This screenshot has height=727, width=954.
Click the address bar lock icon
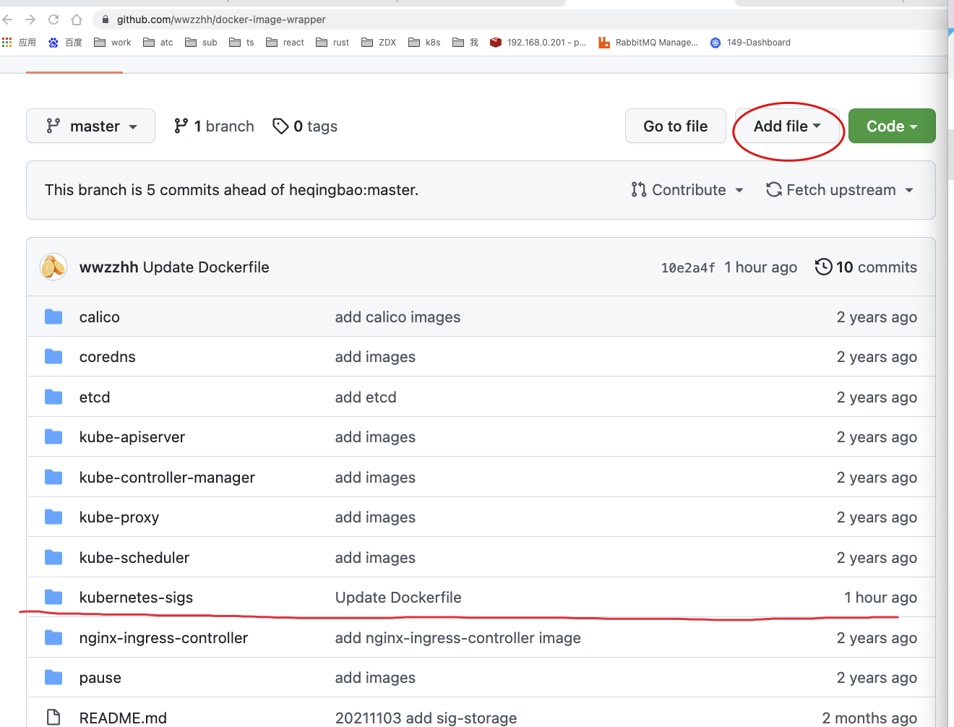[x=106, y=20]
